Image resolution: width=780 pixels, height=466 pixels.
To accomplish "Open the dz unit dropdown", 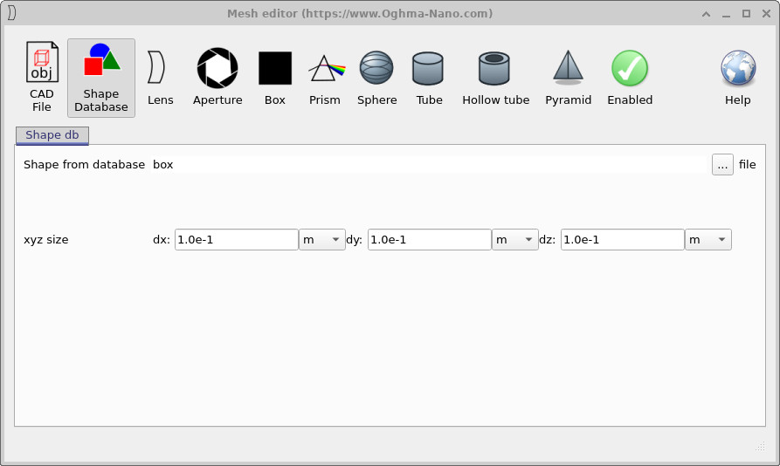I will [708, 239].
